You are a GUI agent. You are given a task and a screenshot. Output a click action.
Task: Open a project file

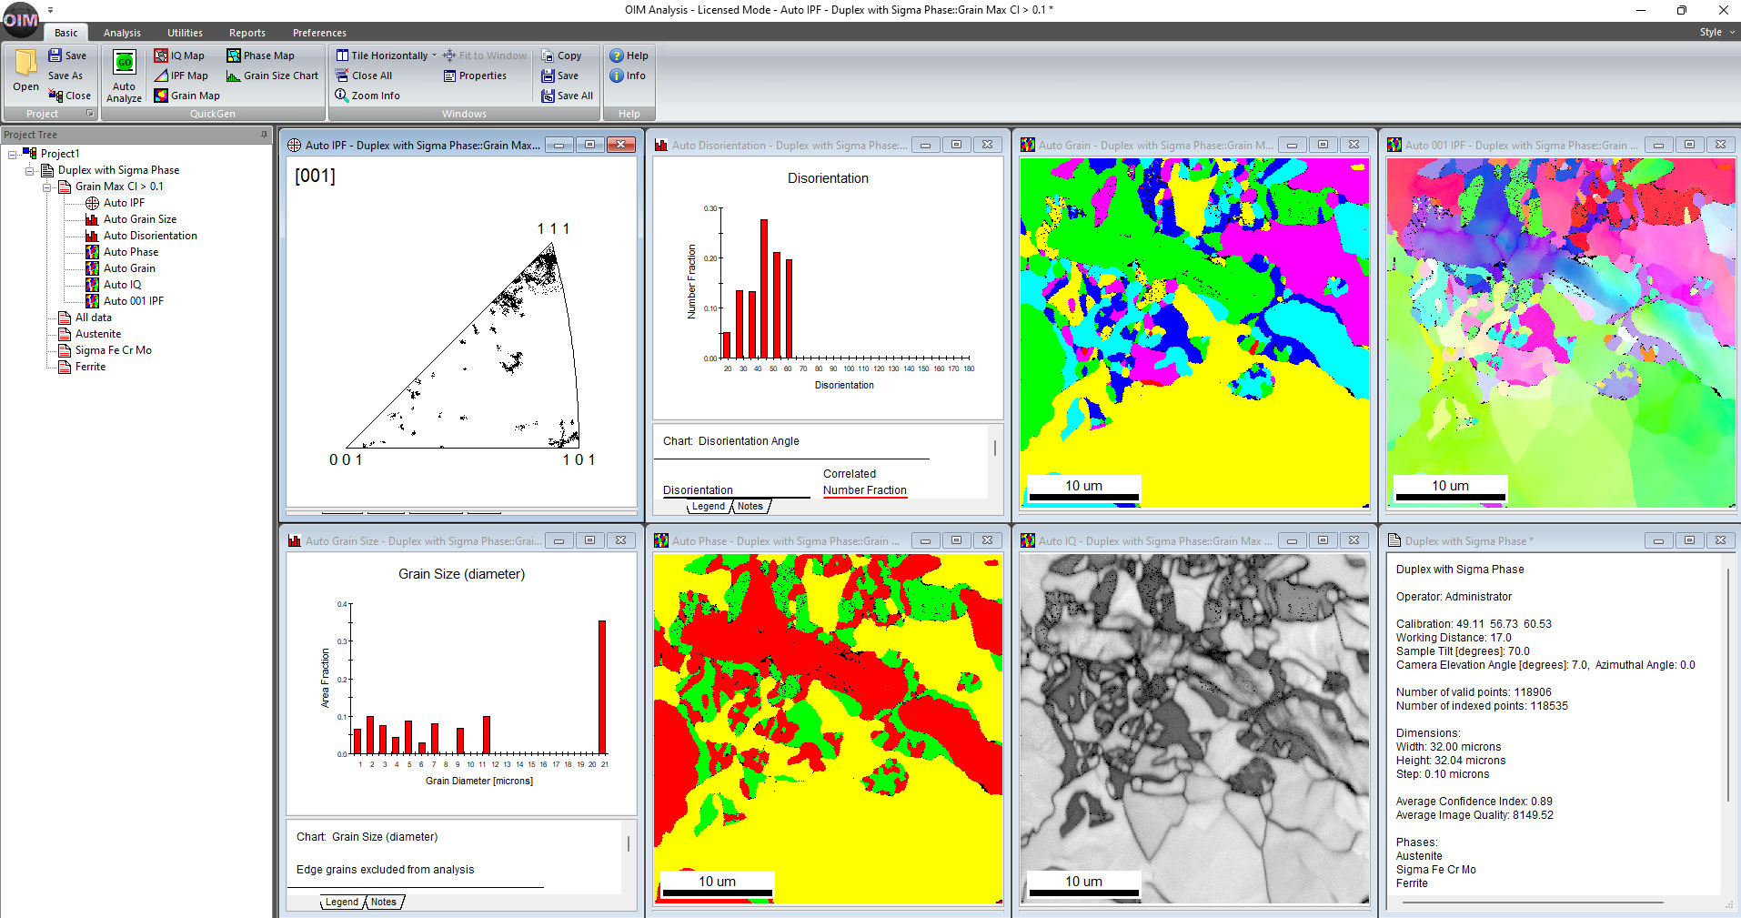coord(25,73)
